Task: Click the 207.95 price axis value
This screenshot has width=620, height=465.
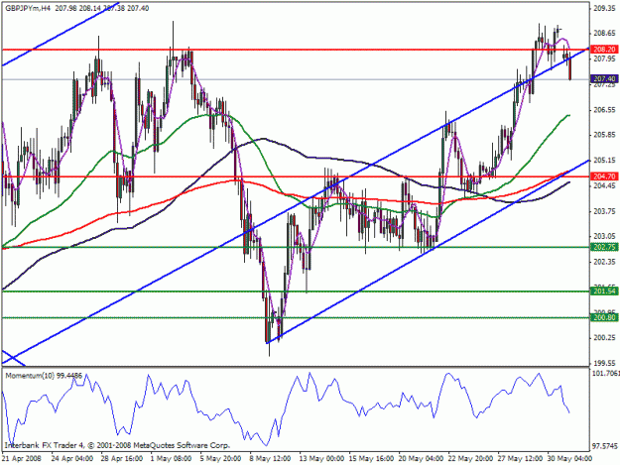Action: coord(604,58)
